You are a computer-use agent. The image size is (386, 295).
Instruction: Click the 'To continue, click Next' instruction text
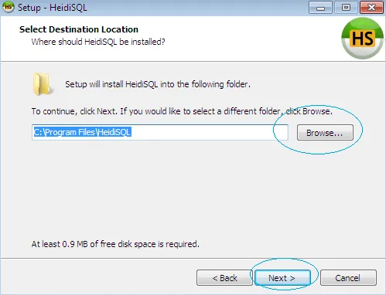182,111
